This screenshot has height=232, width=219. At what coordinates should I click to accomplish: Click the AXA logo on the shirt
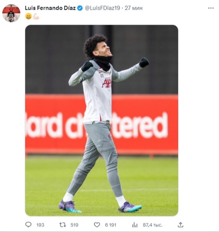[x=106, y=83]
